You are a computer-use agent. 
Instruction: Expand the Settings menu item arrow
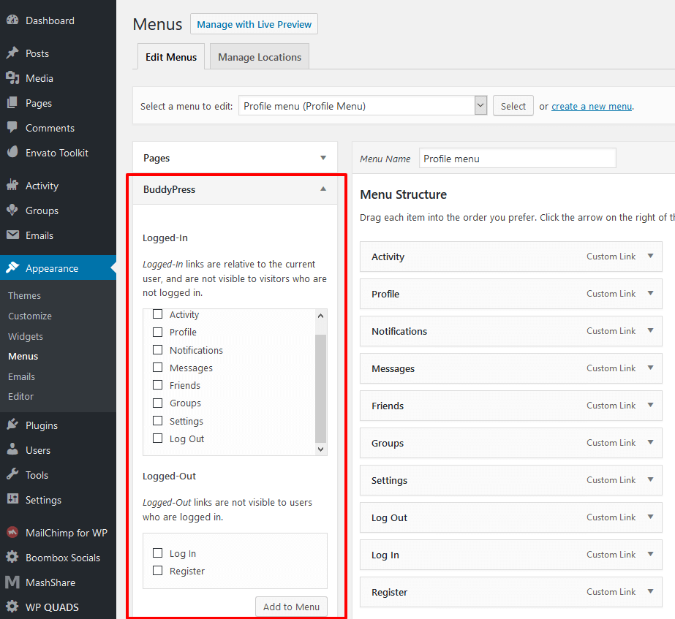point(650,479)
